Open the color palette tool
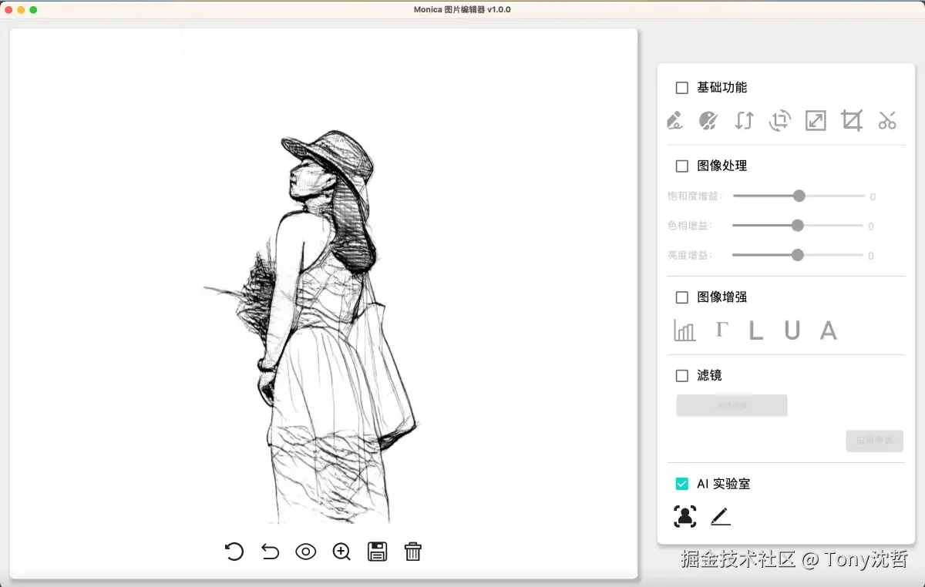The width and height of the screenshot is (925, 587). point(708,120)
